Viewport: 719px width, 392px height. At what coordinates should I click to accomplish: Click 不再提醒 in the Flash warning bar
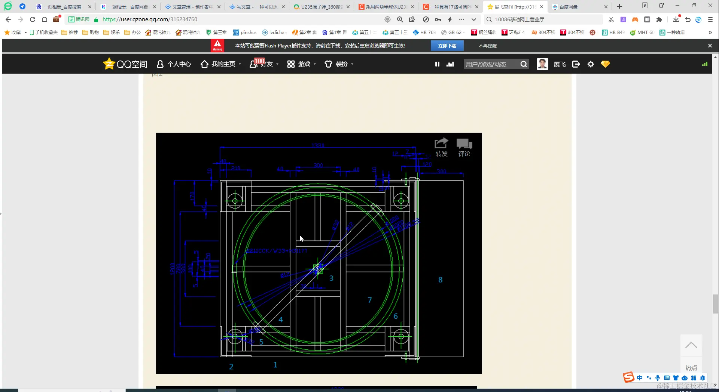click(x=487, y=46)
